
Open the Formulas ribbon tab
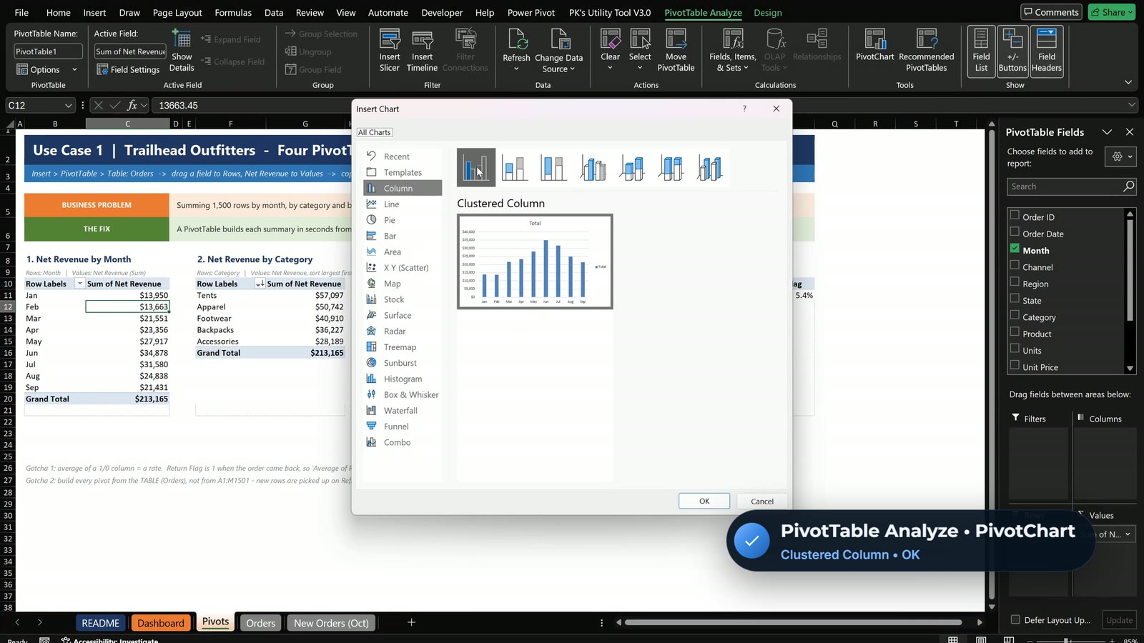(x=233, y=12)
